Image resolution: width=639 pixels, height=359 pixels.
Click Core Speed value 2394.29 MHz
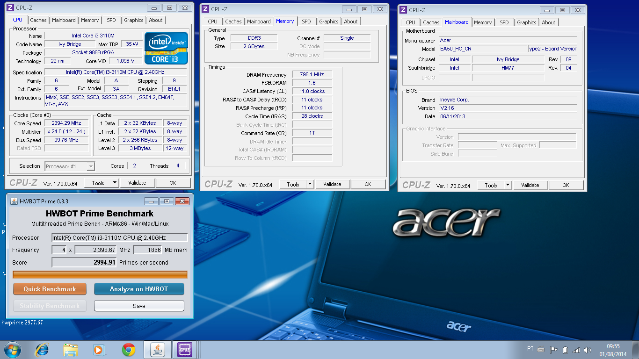coord(66,123)
